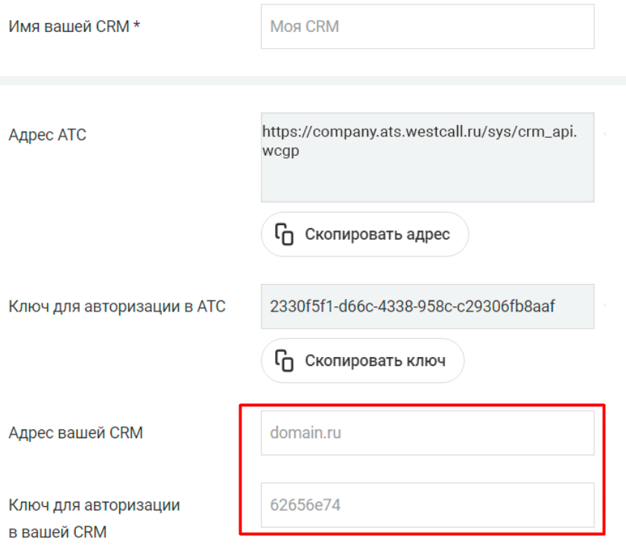Screen dimensions: 626x556
Task: Click the Ключ для авторизации в вашей CRM label
Action: point(94,519)
